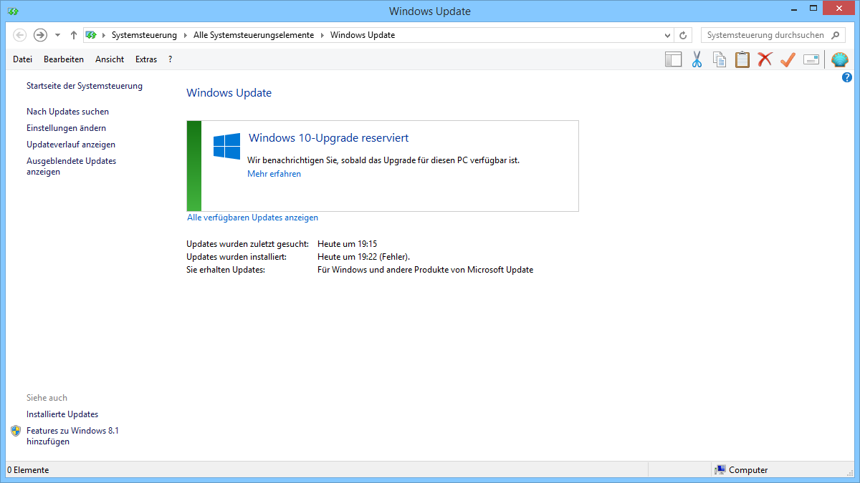Click Alle verfügbaren Updates anzeigen
The image size is (860, 483).
(x=252, y=218)
